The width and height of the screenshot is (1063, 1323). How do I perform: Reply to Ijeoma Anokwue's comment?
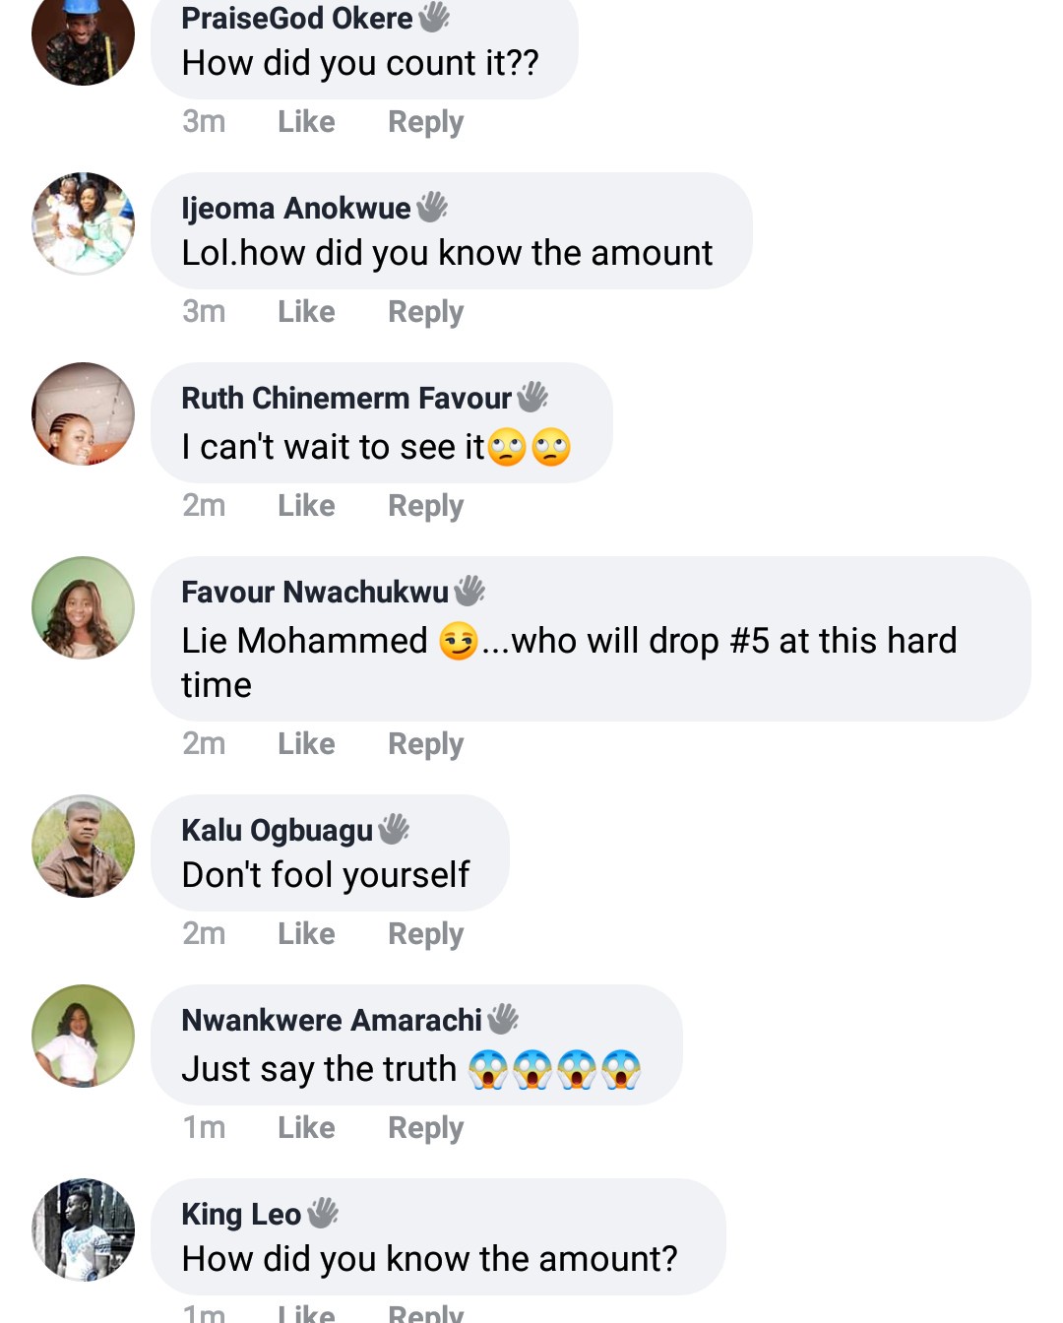click(425, 312)
